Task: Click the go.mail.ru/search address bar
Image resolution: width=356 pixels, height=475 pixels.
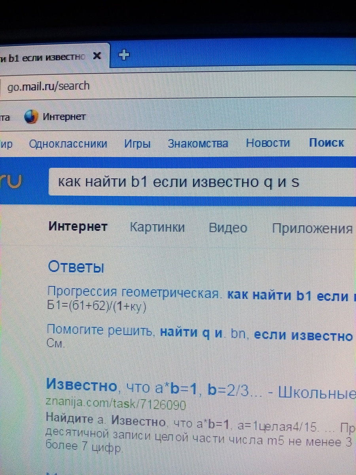Action: [x=178, y=85]
